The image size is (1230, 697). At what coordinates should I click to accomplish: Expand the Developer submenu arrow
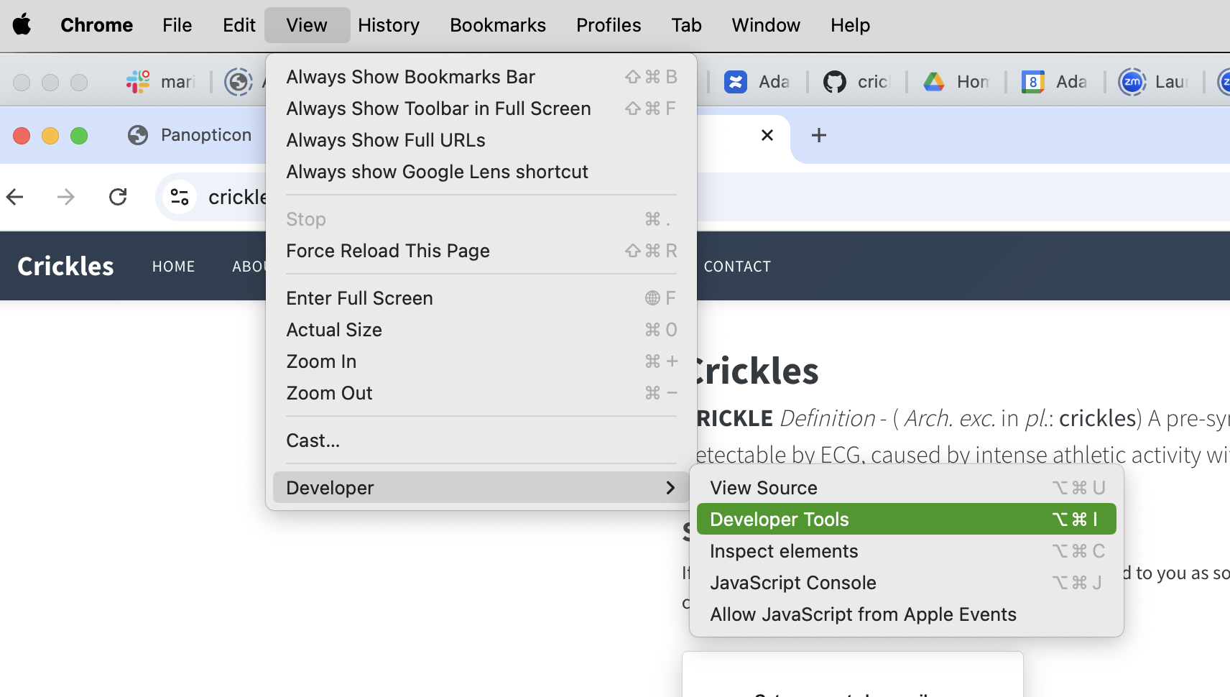click(x=670, y=488)
